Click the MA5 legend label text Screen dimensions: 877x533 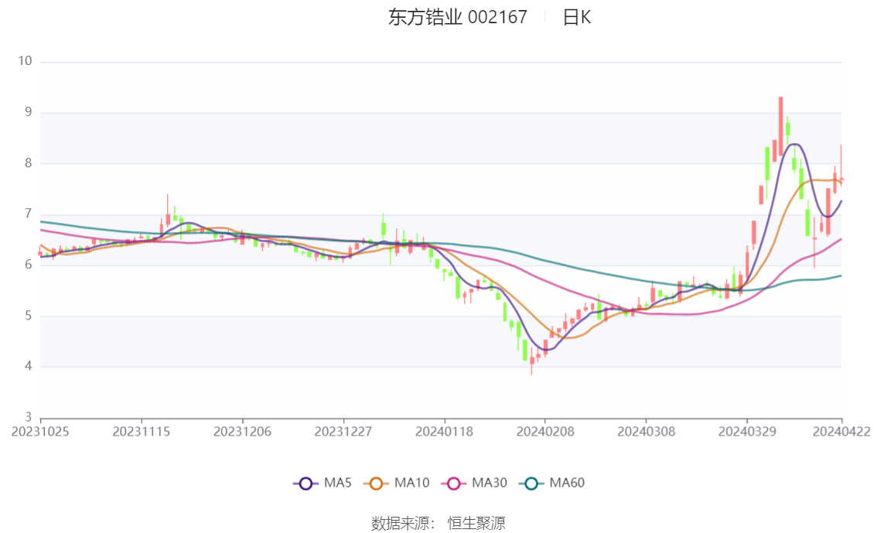338,483
